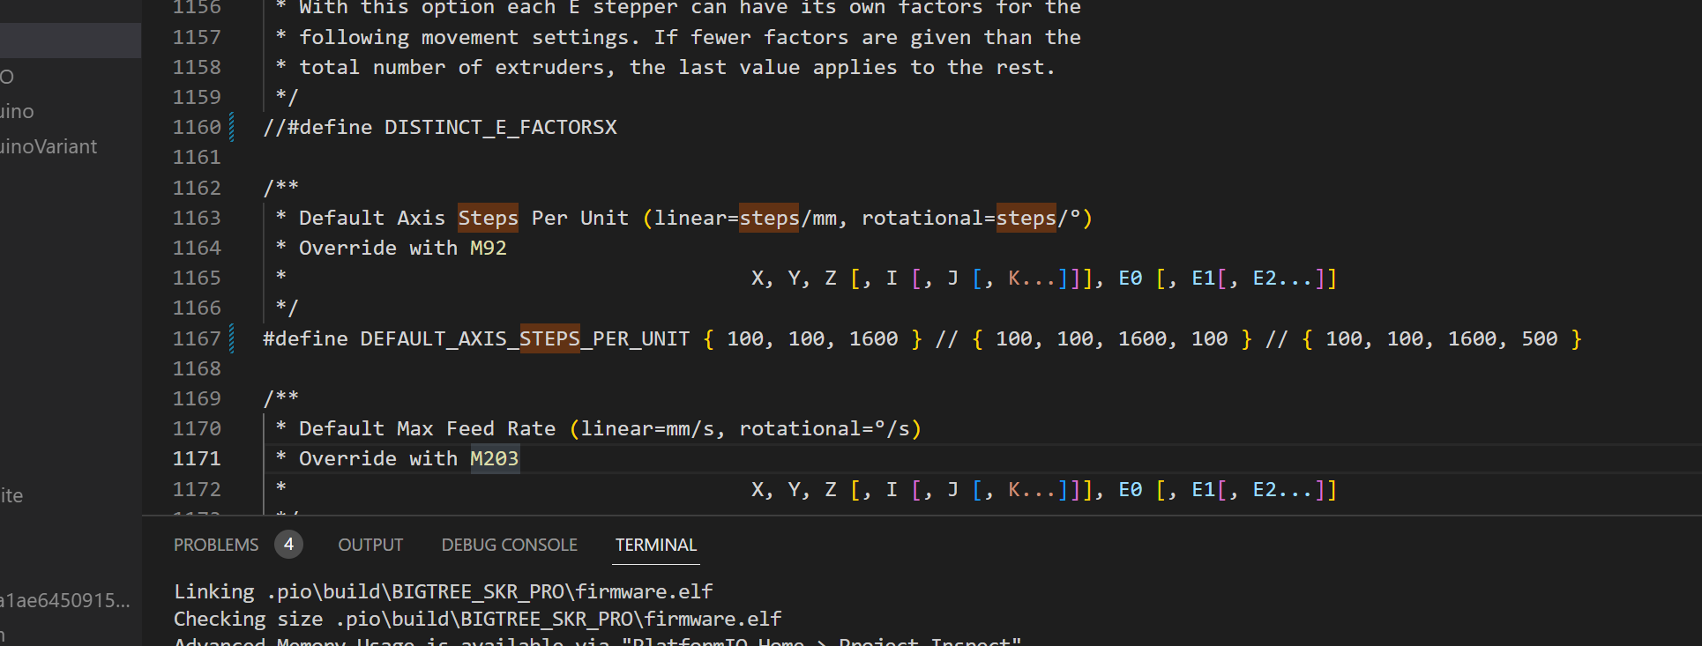Click the value 1600 in the active define
The height and width of the screenshot is (646, 1702).
pos(873,338)
